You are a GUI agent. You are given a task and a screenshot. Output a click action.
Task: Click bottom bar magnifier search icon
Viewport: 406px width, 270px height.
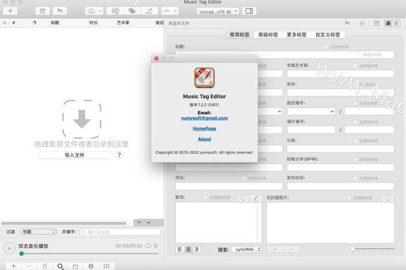click(x=60, y=266)
